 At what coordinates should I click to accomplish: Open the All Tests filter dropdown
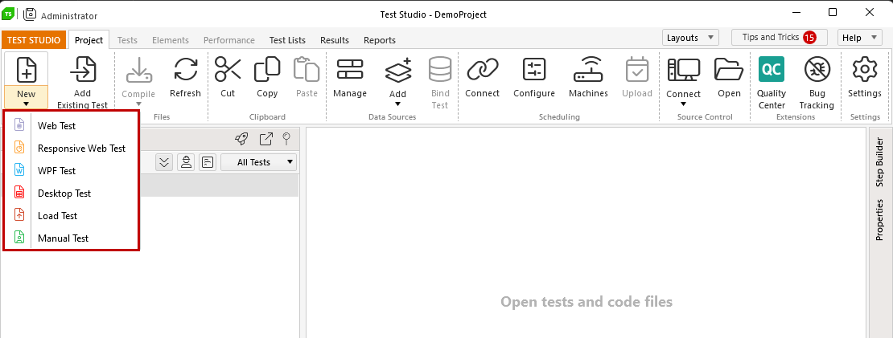point(258,162)
